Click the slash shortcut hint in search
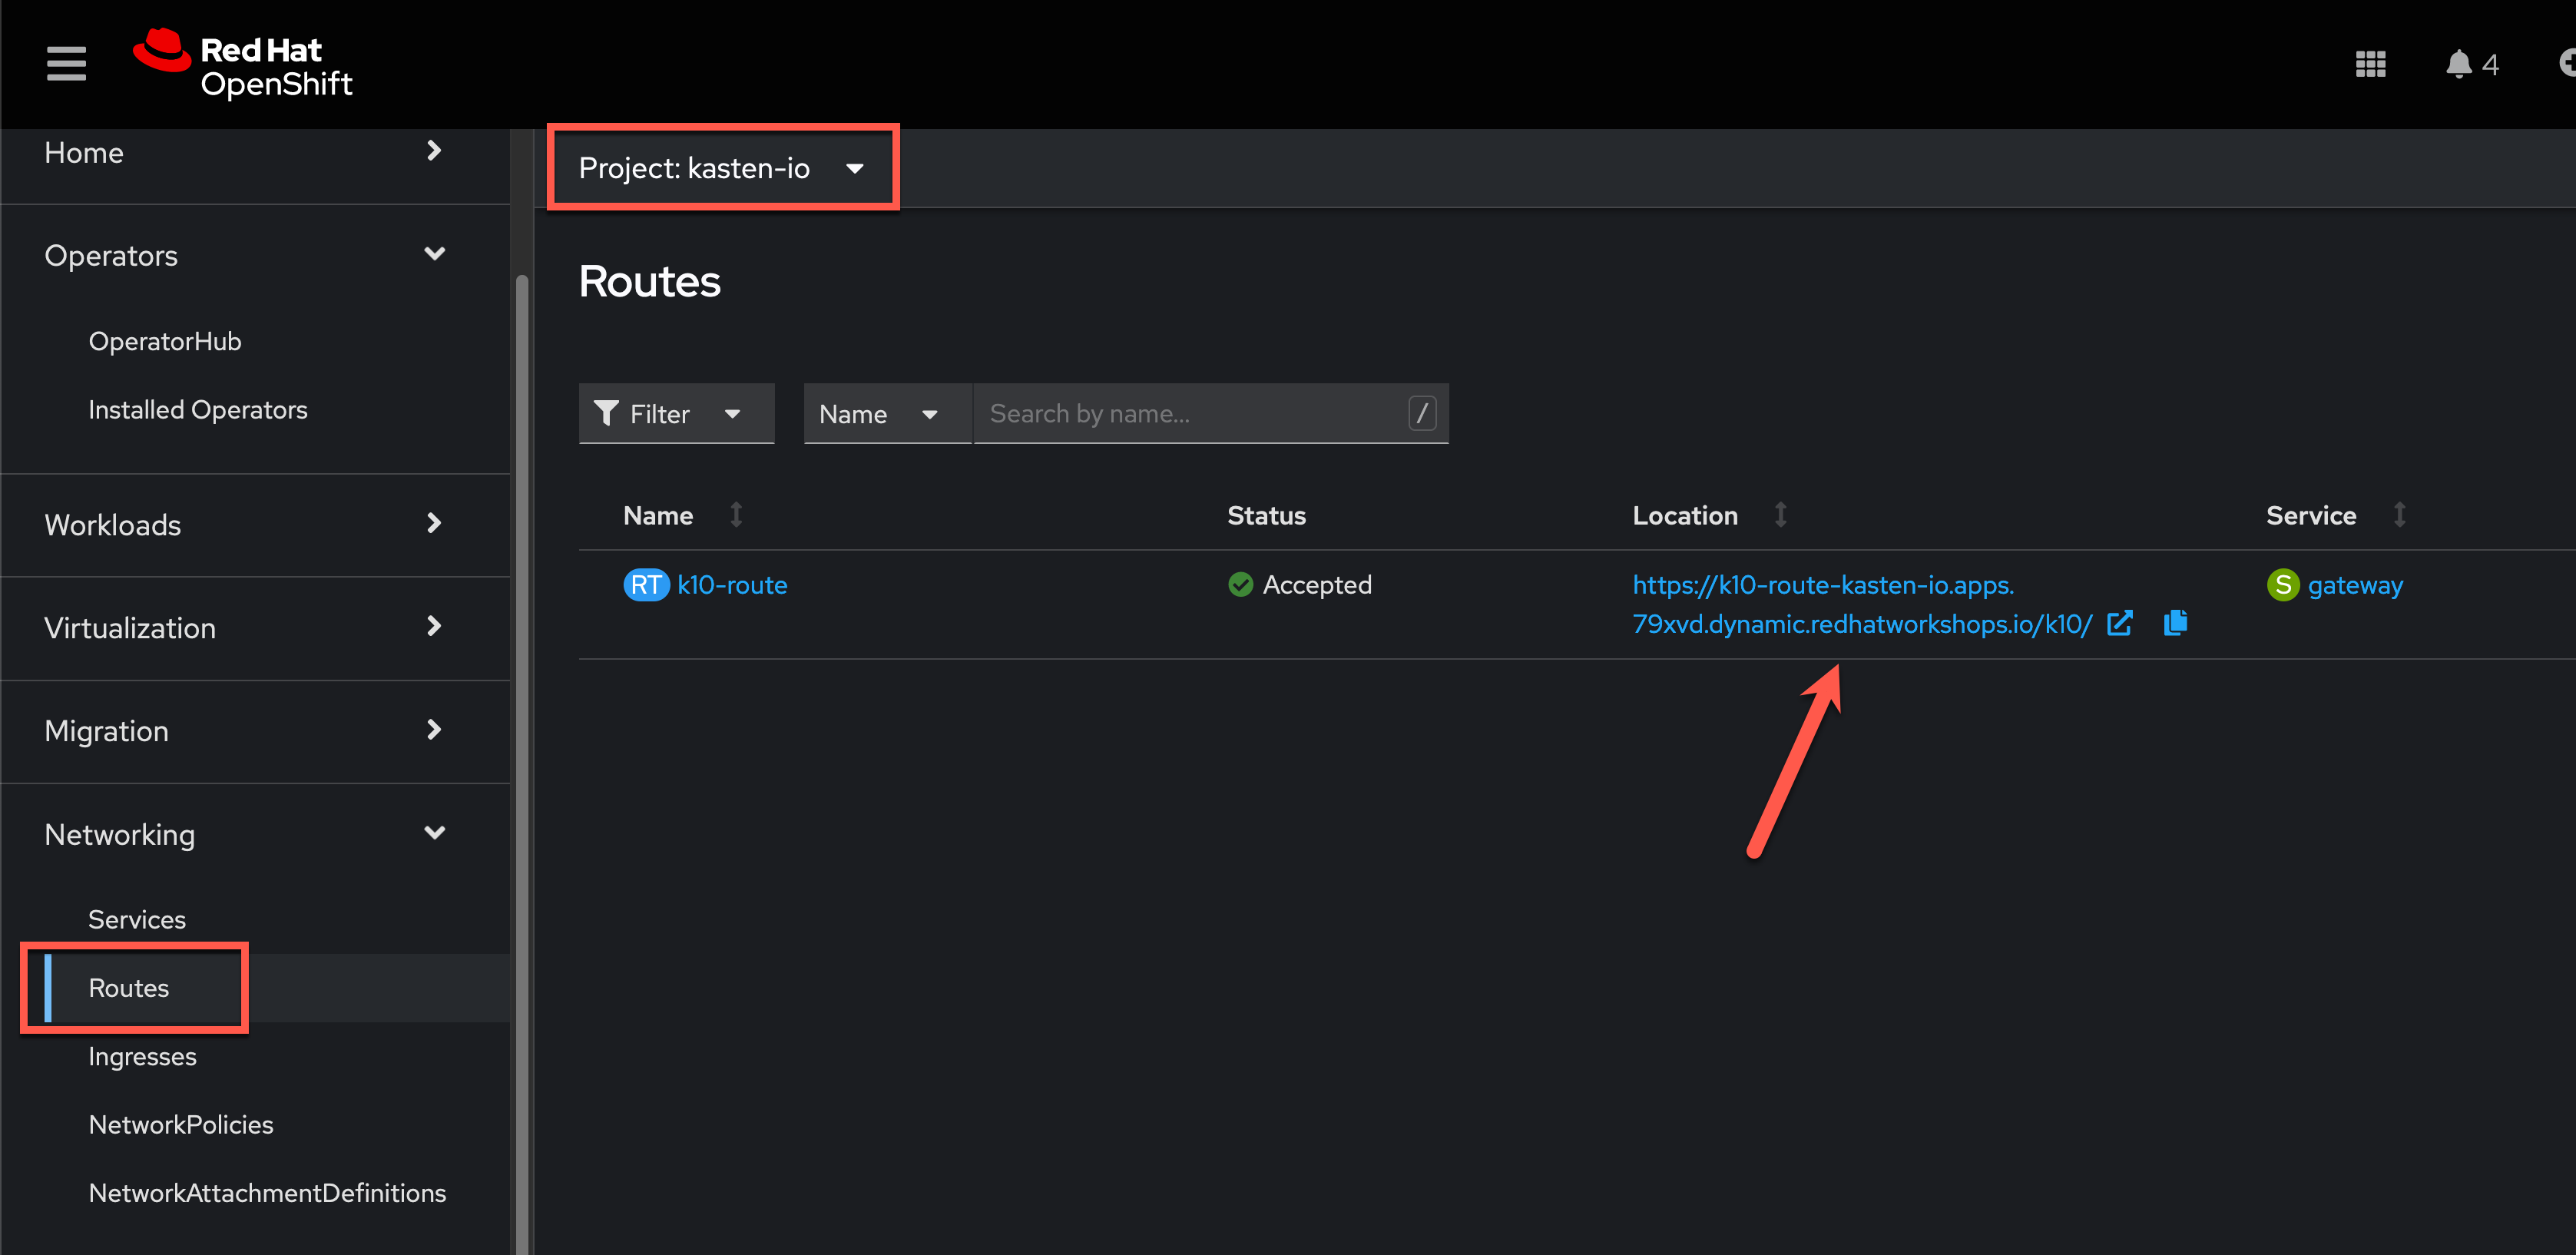This screenshot has height=1255, width=2576. coord(1422,413)
